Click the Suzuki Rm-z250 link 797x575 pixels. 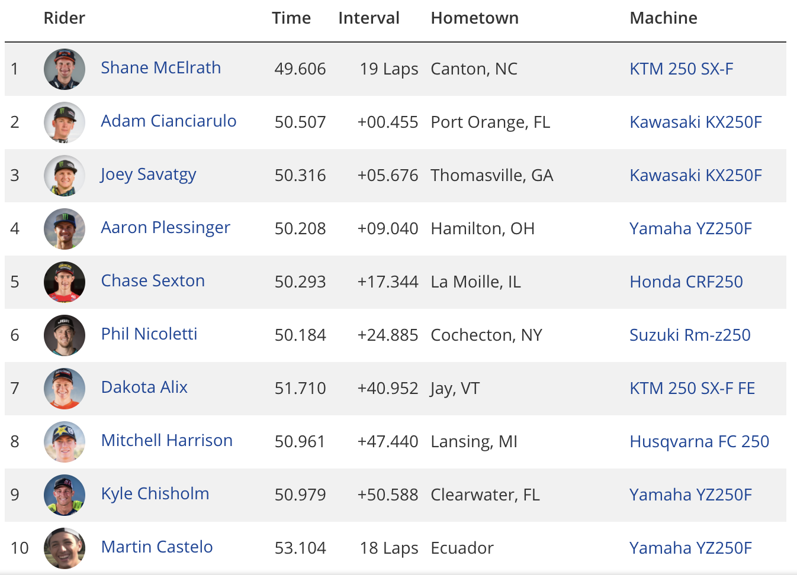tap(690, 335)
